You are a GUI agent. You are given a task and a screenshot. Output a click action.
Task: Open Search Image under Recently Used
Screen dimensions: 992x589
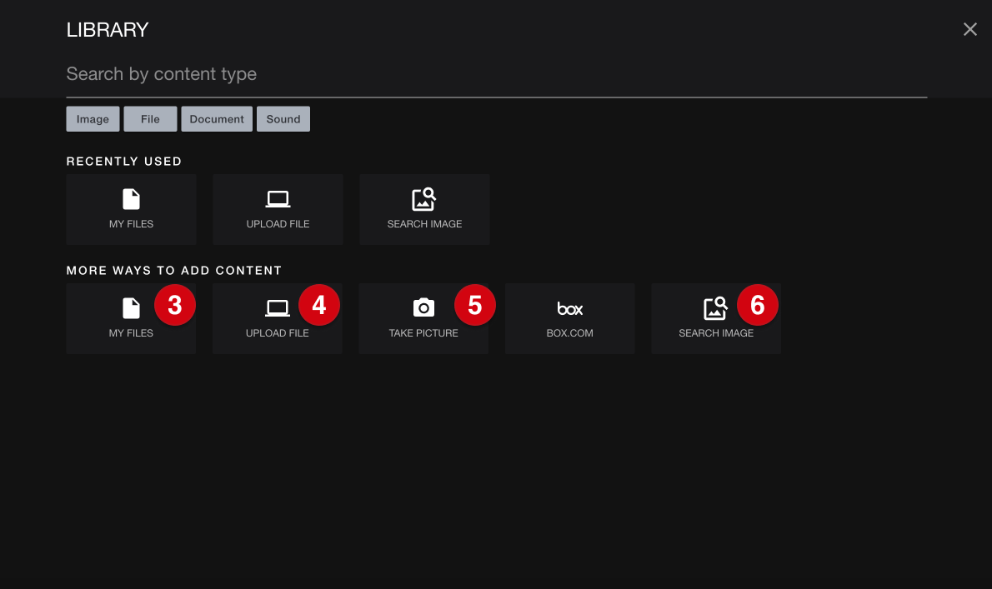pos(424,209)
